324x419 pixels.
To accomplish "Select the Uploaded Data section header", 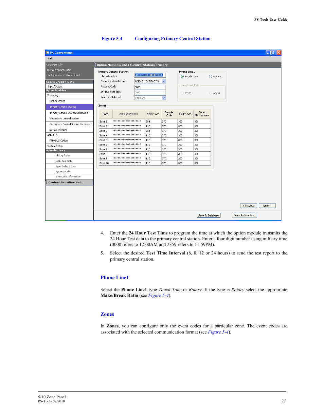I will 69,151.
